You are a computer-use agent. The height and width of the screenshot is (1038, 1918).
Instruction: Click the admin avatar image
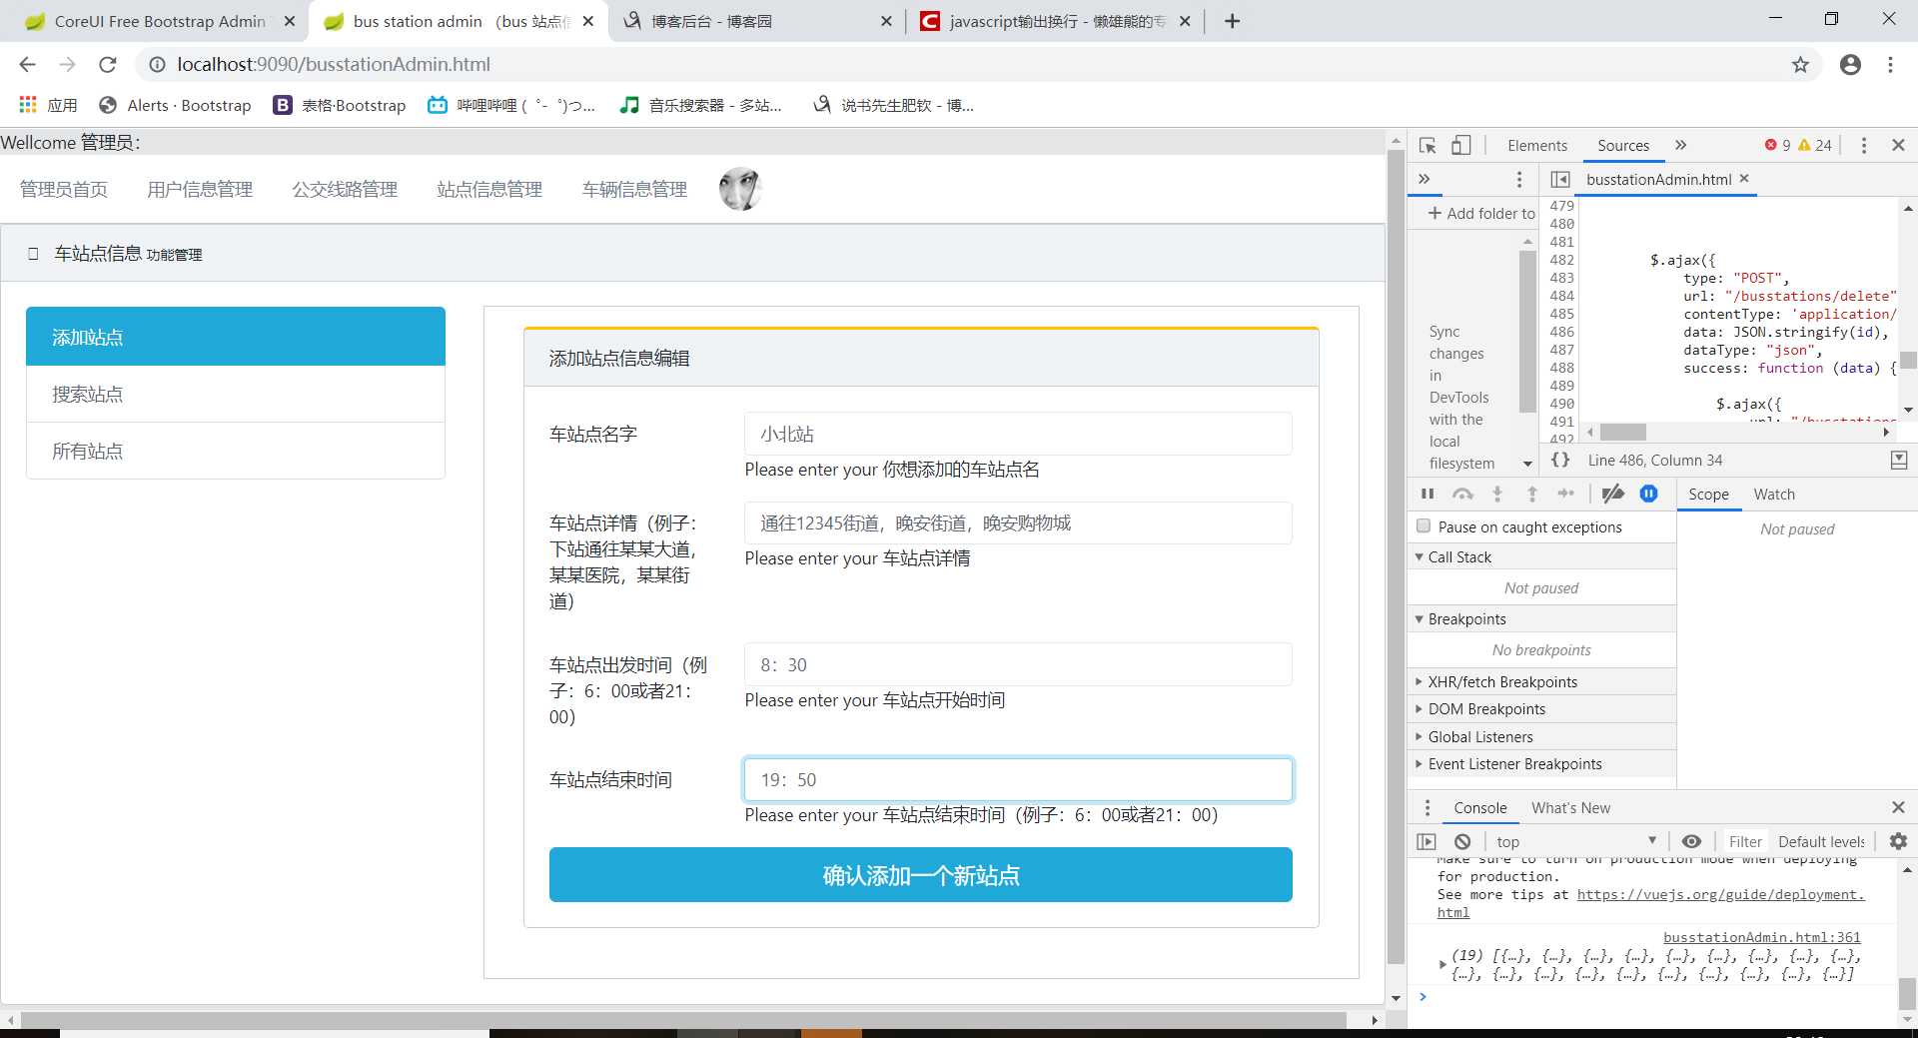click(740, 189)
